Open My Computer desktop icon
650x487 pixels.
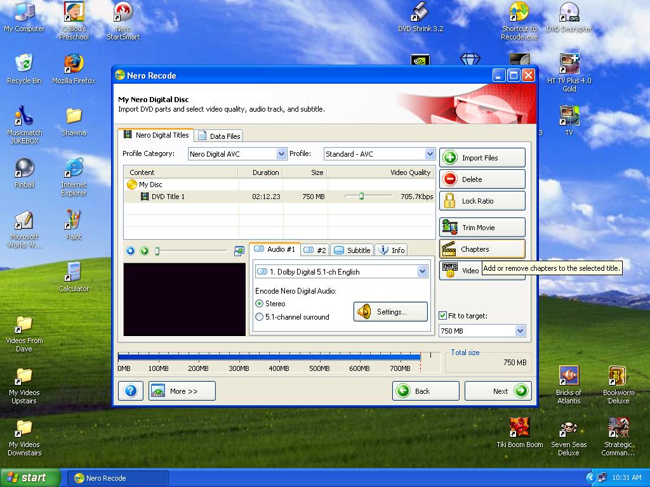pyautogui.click(x=24, y=18)
